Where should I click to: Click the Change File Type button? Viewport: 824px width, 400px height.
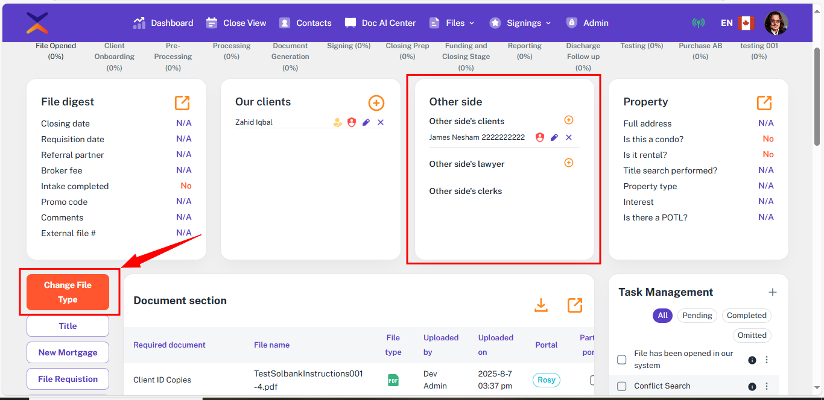coord(68,292)
